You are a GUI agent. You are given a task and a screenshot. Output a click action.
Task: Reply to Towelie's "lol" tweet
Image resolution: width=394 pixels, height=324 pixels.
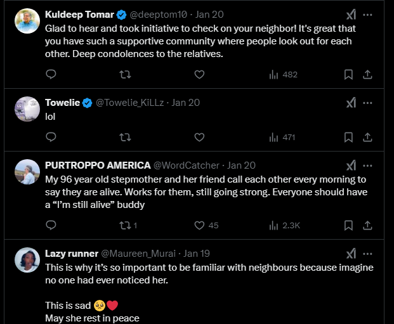[x=51, y=136]
